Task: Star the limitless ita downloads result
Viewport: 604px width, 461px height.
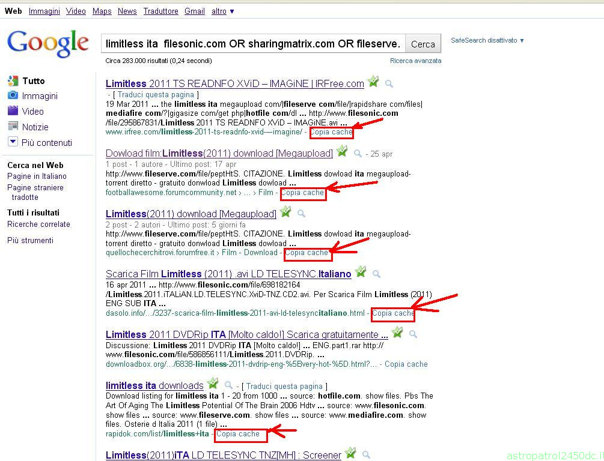Action: (x=213, y=384)
